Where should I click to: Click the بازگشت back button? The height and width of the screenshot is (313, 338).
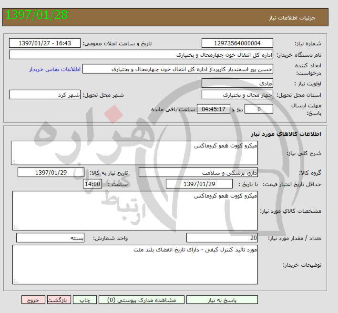pos(59,300)
